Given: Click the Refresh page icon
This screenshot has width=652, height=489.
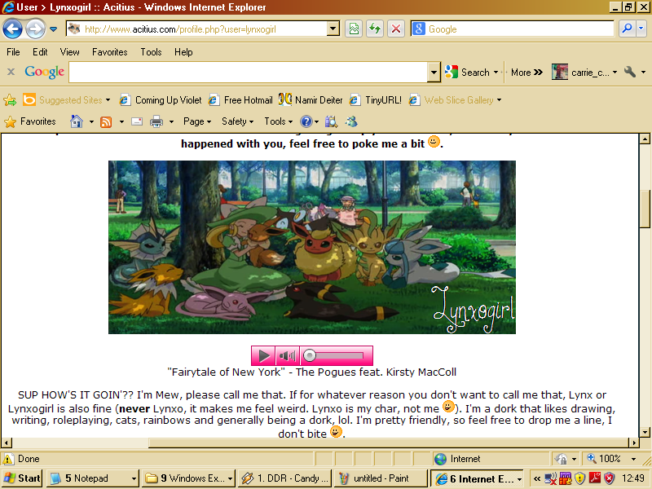Looking at the screenshot, I should coord(375,29).
